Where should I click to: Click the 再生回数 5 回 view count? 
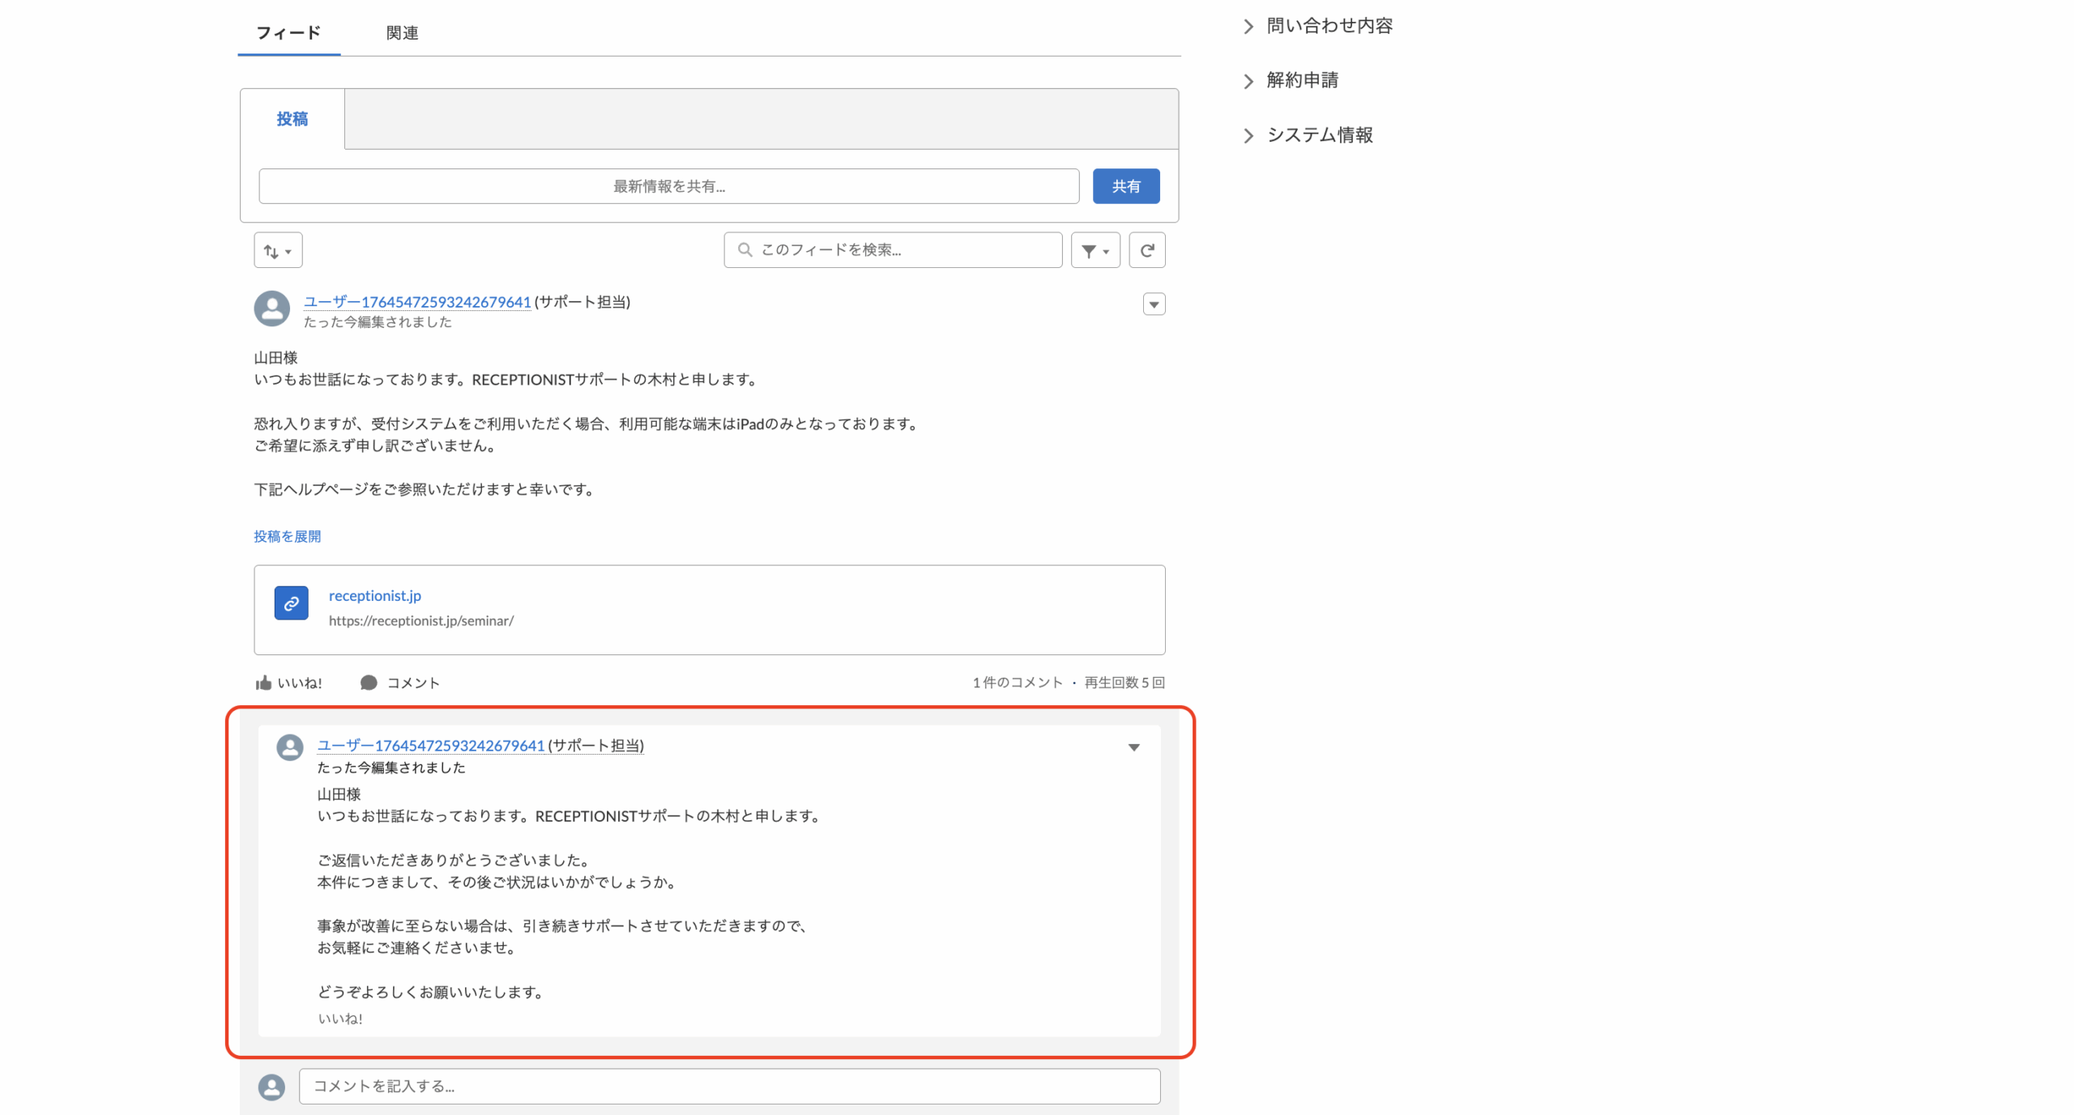(x=1124, y=683)
